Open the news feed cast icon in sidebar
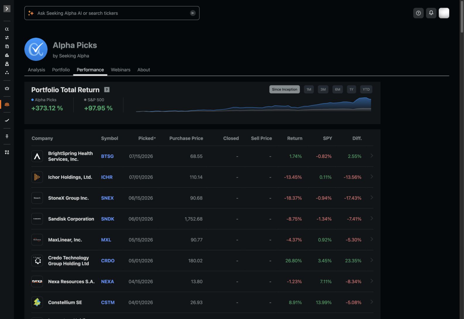 pyautogui.click(x=7, y=47)
